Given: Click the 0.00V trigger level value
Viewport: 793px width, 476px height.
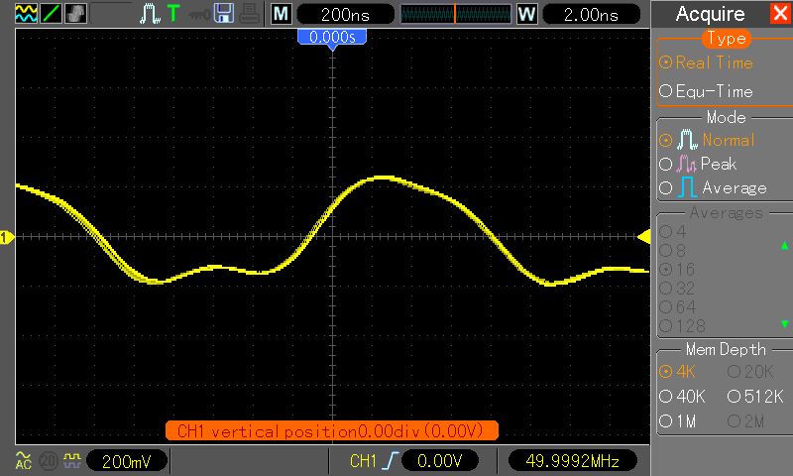Looking at the screenshot, I should tap(439, 461).
